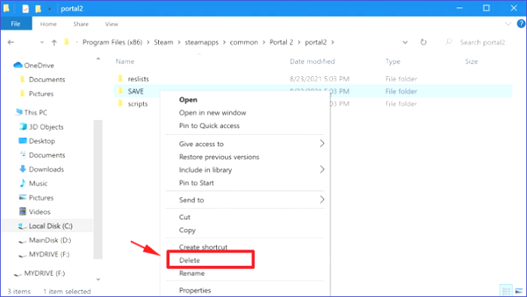Choose Cut in the context menu
527x297 pixels.
pyautogui.click(x=184, y=217)
